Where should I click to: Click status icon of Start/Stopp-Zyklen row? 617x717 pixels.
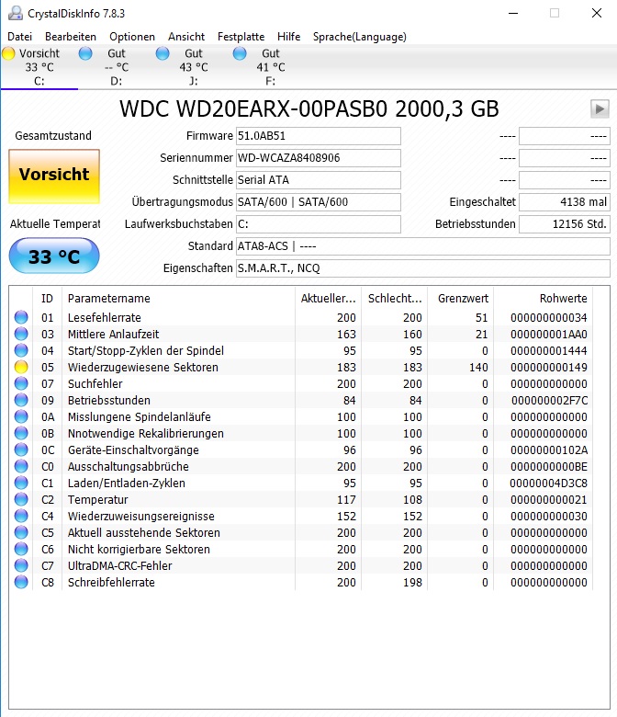(x=21, y=350)
